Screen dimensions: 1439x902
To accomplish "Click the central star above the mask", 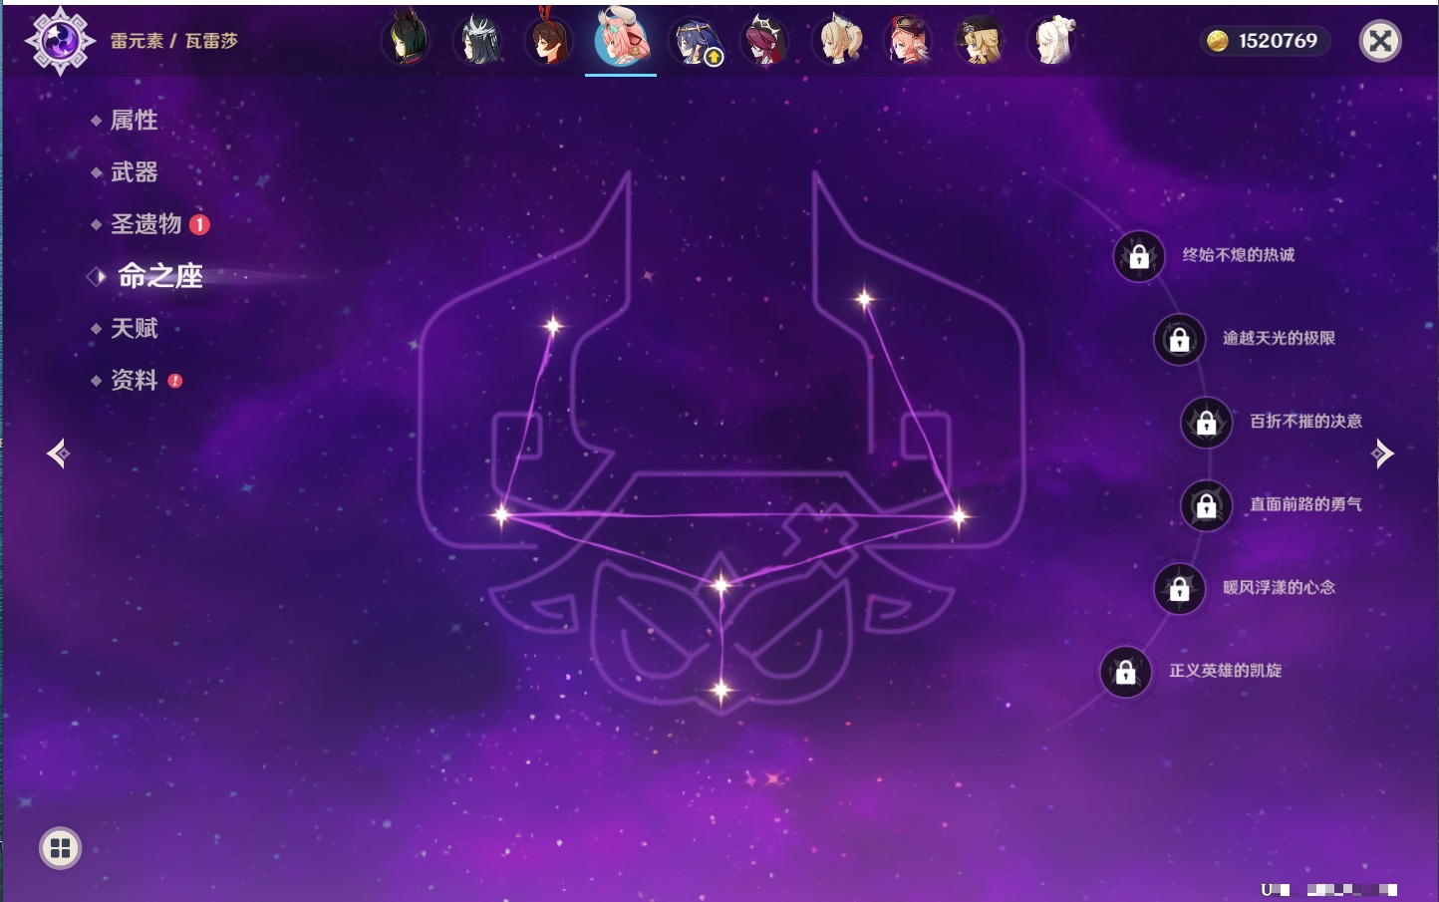I will click(x=720, y=584).
